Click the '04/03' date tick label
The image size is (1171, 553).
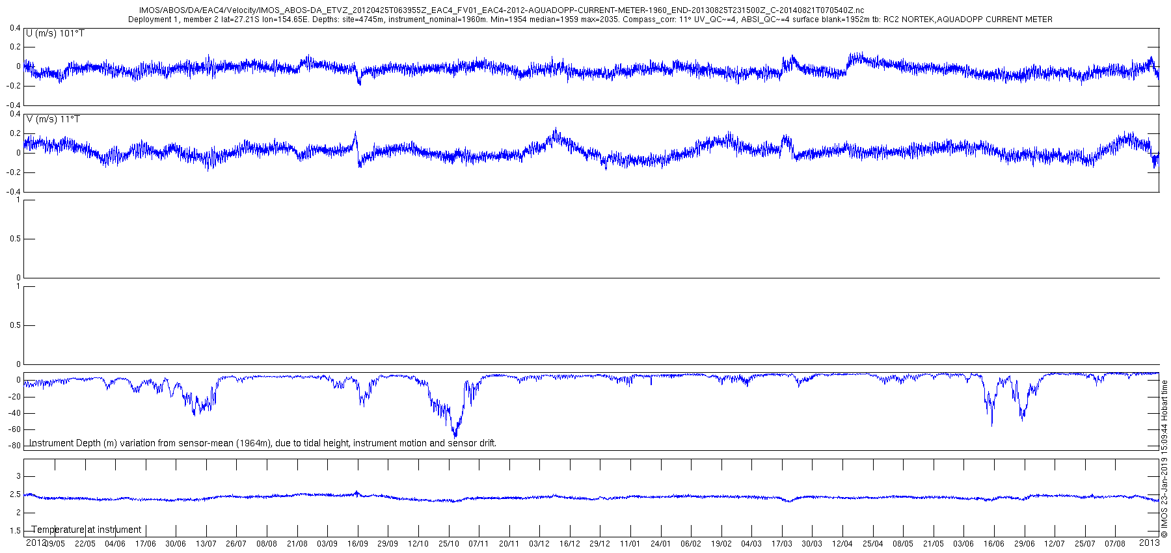pyautogui.click(x=751, y=544)
